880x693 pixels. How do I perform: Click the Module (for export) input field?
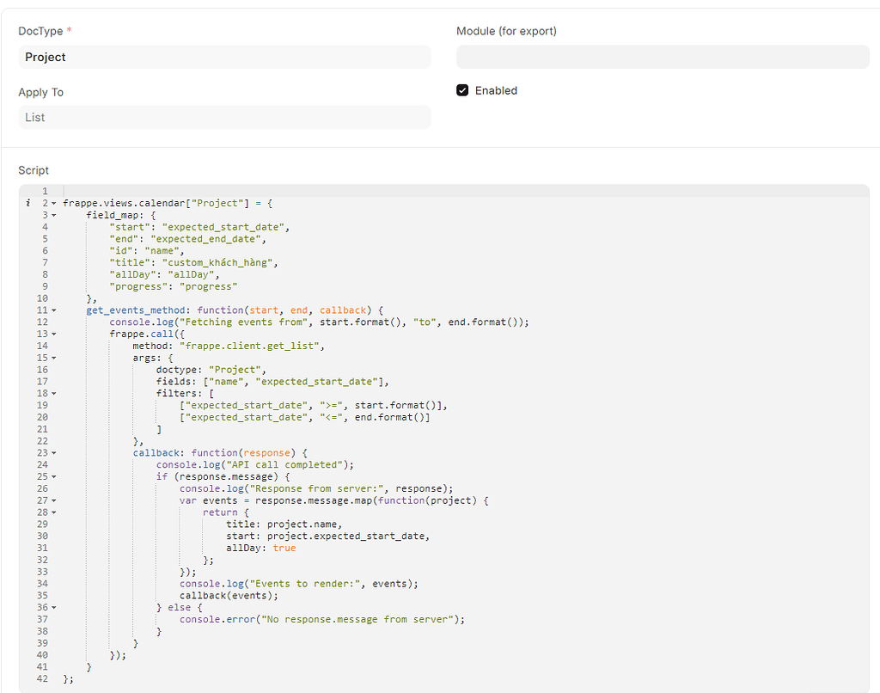click(662, 57)
